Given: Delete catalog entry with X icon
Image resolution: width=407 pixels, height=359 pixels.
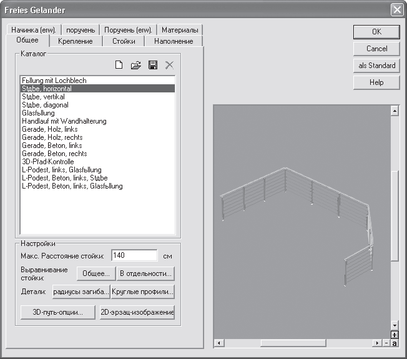Looking at the screenshot, I should (x=169, y=65).
